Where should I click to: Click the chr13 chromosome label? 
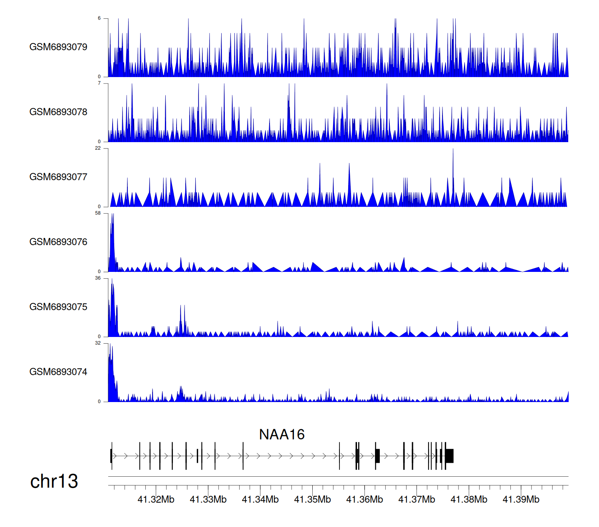tap(54, 481)
